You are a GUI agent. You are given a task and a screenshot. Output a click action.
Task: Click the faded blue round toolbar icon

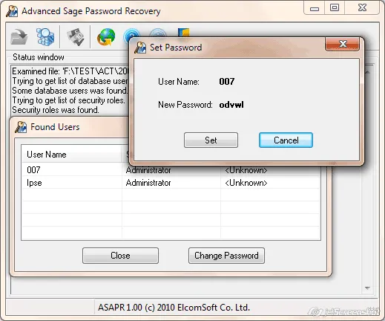[x=158, y=33]
